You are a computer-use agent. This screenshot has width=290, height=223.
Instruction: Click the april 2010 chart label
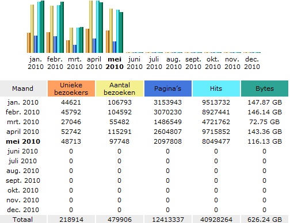coord(94,63)
